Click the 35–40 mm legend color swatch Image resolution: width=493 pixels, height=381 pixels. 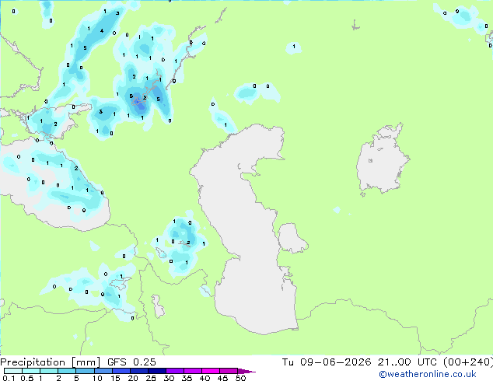(x=193, y=371)
